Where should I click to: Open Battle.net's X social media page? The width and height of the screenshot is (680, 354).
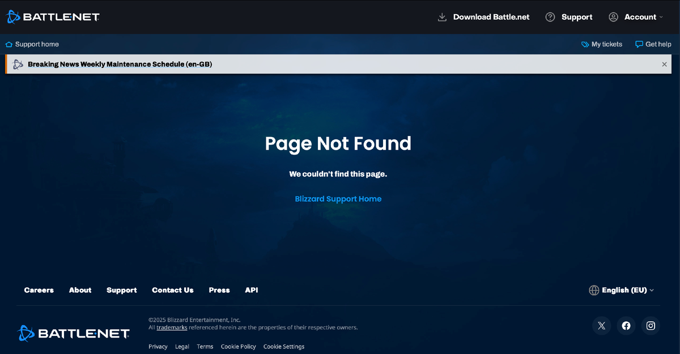tap(601, 325)
